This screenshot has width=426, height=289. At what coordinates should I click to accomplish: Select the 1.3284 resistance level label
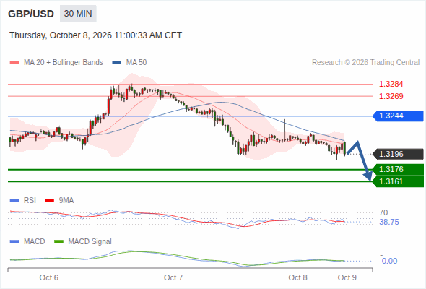point(391,84)
